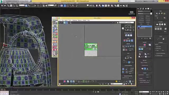Click the Reset Peel curved arrow icon

pos(131,58)
